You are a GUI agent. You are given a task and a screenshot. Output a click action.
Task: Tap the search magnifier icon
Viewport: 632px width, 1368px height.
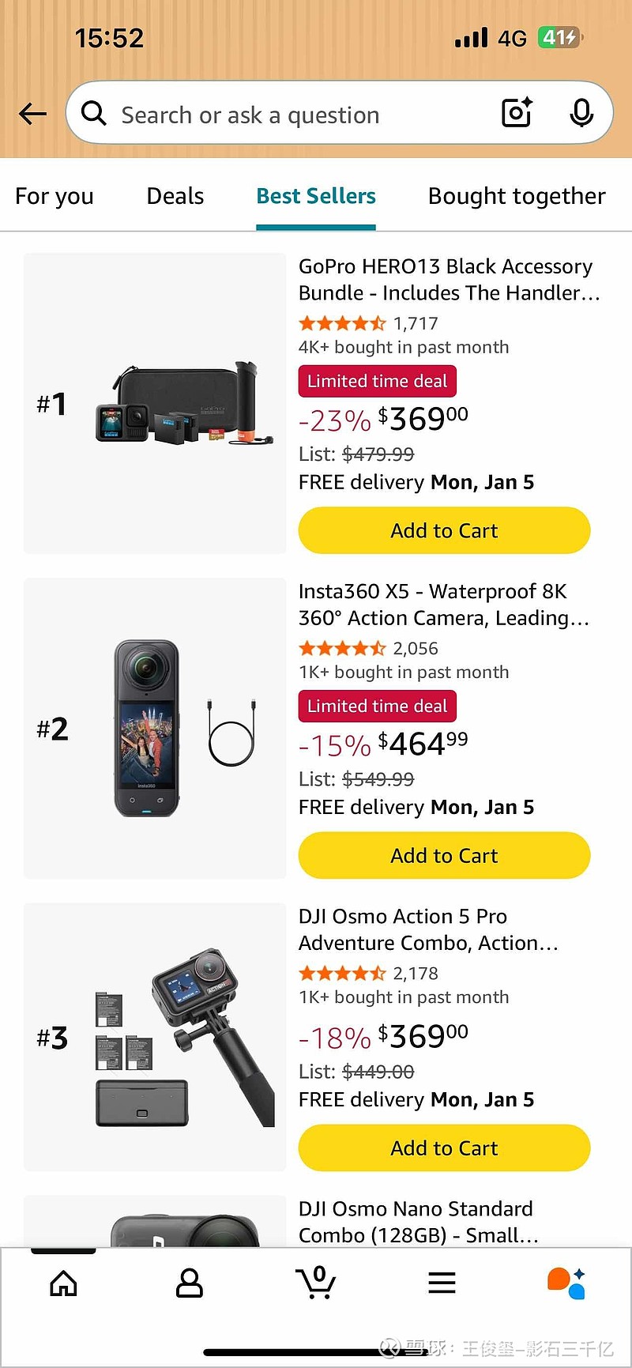(x=94, y=113)
